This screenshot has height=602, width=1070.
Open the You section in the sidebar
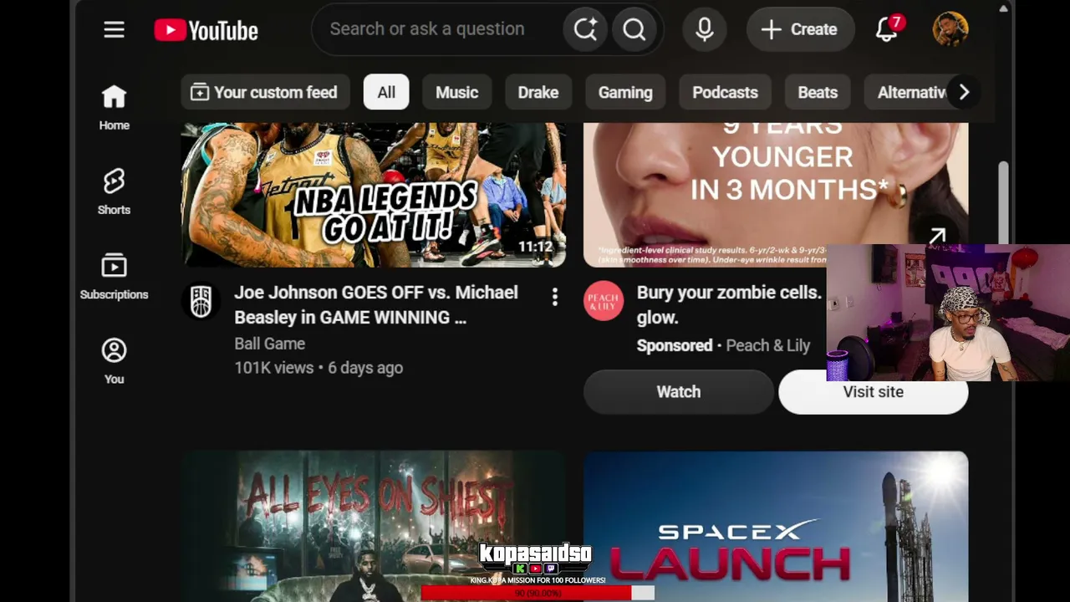(x=114, y=361)
